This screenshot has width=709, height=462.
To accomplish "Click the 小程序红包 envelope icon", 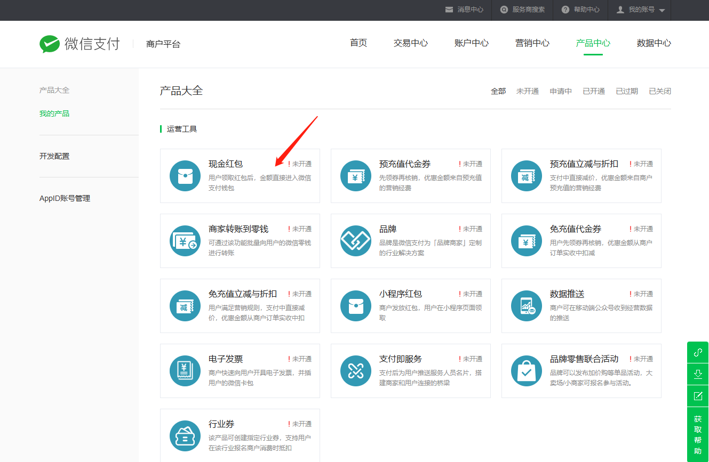I will pos(356,306).
